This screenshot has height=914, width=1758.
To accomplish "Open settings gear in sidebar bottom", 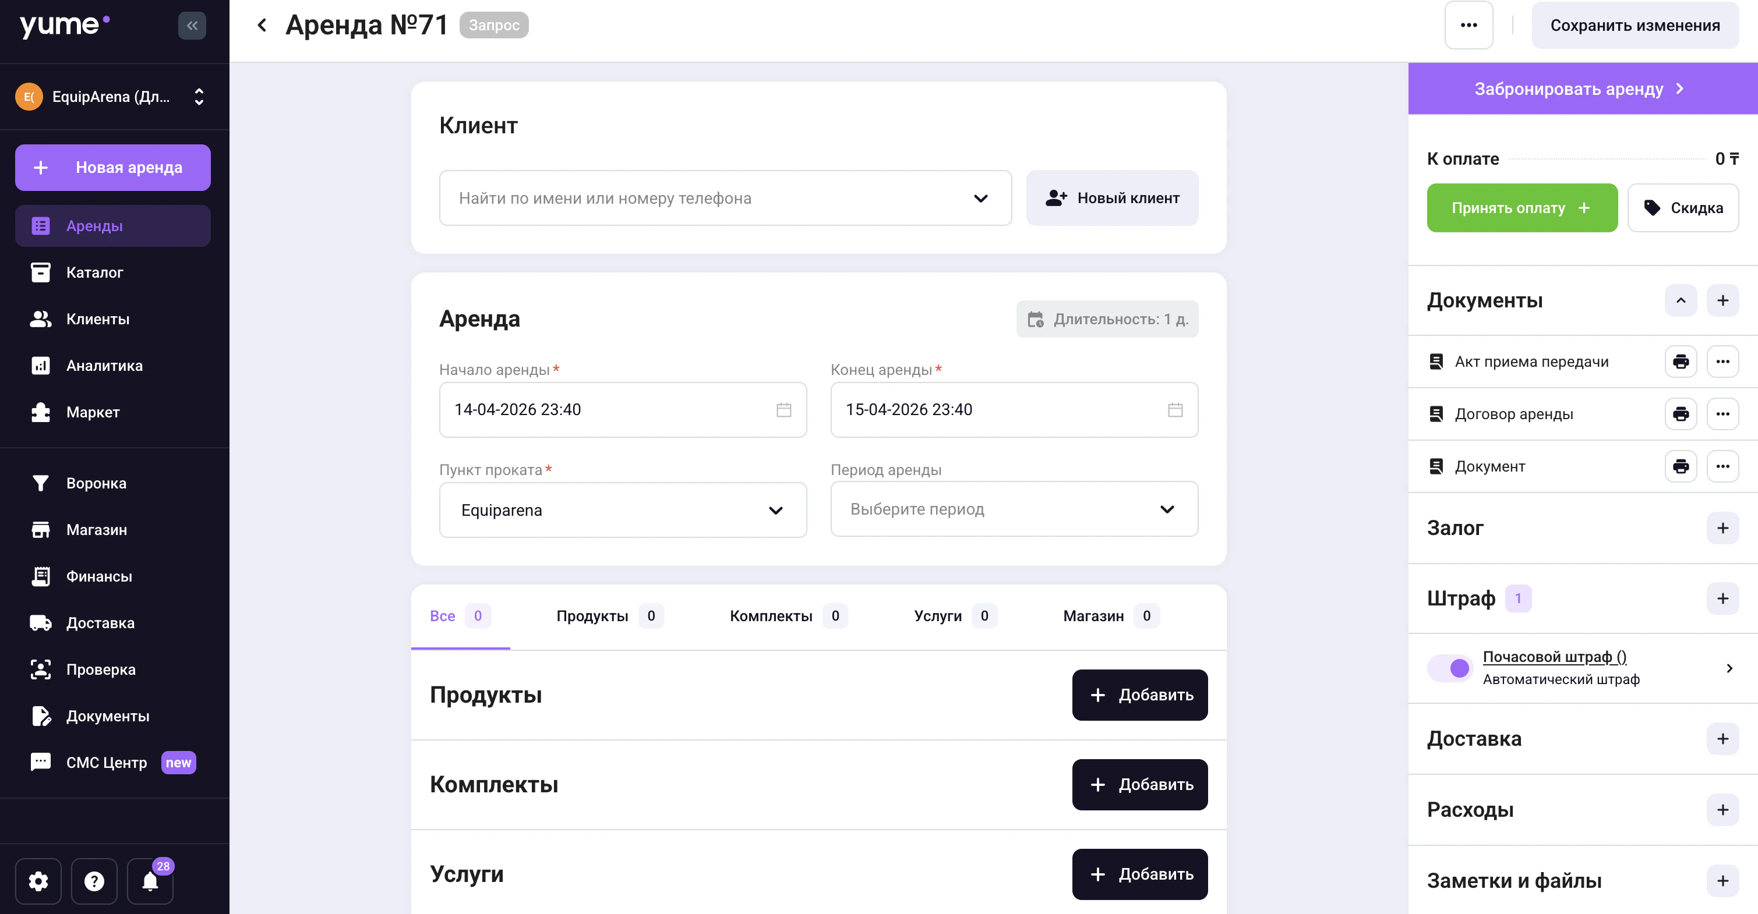I will [x=38, y=881].
